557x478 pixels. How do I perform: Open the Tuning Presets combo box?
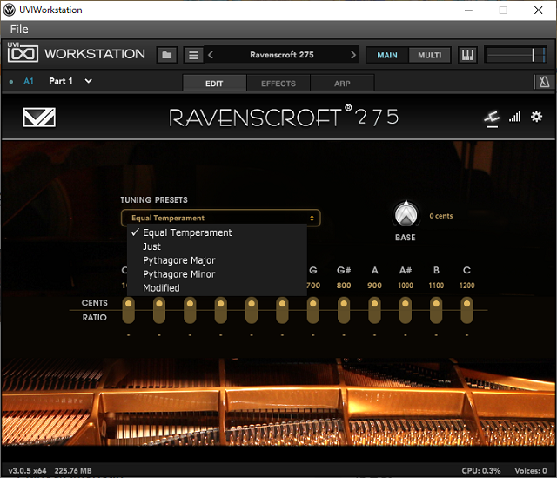220,218
